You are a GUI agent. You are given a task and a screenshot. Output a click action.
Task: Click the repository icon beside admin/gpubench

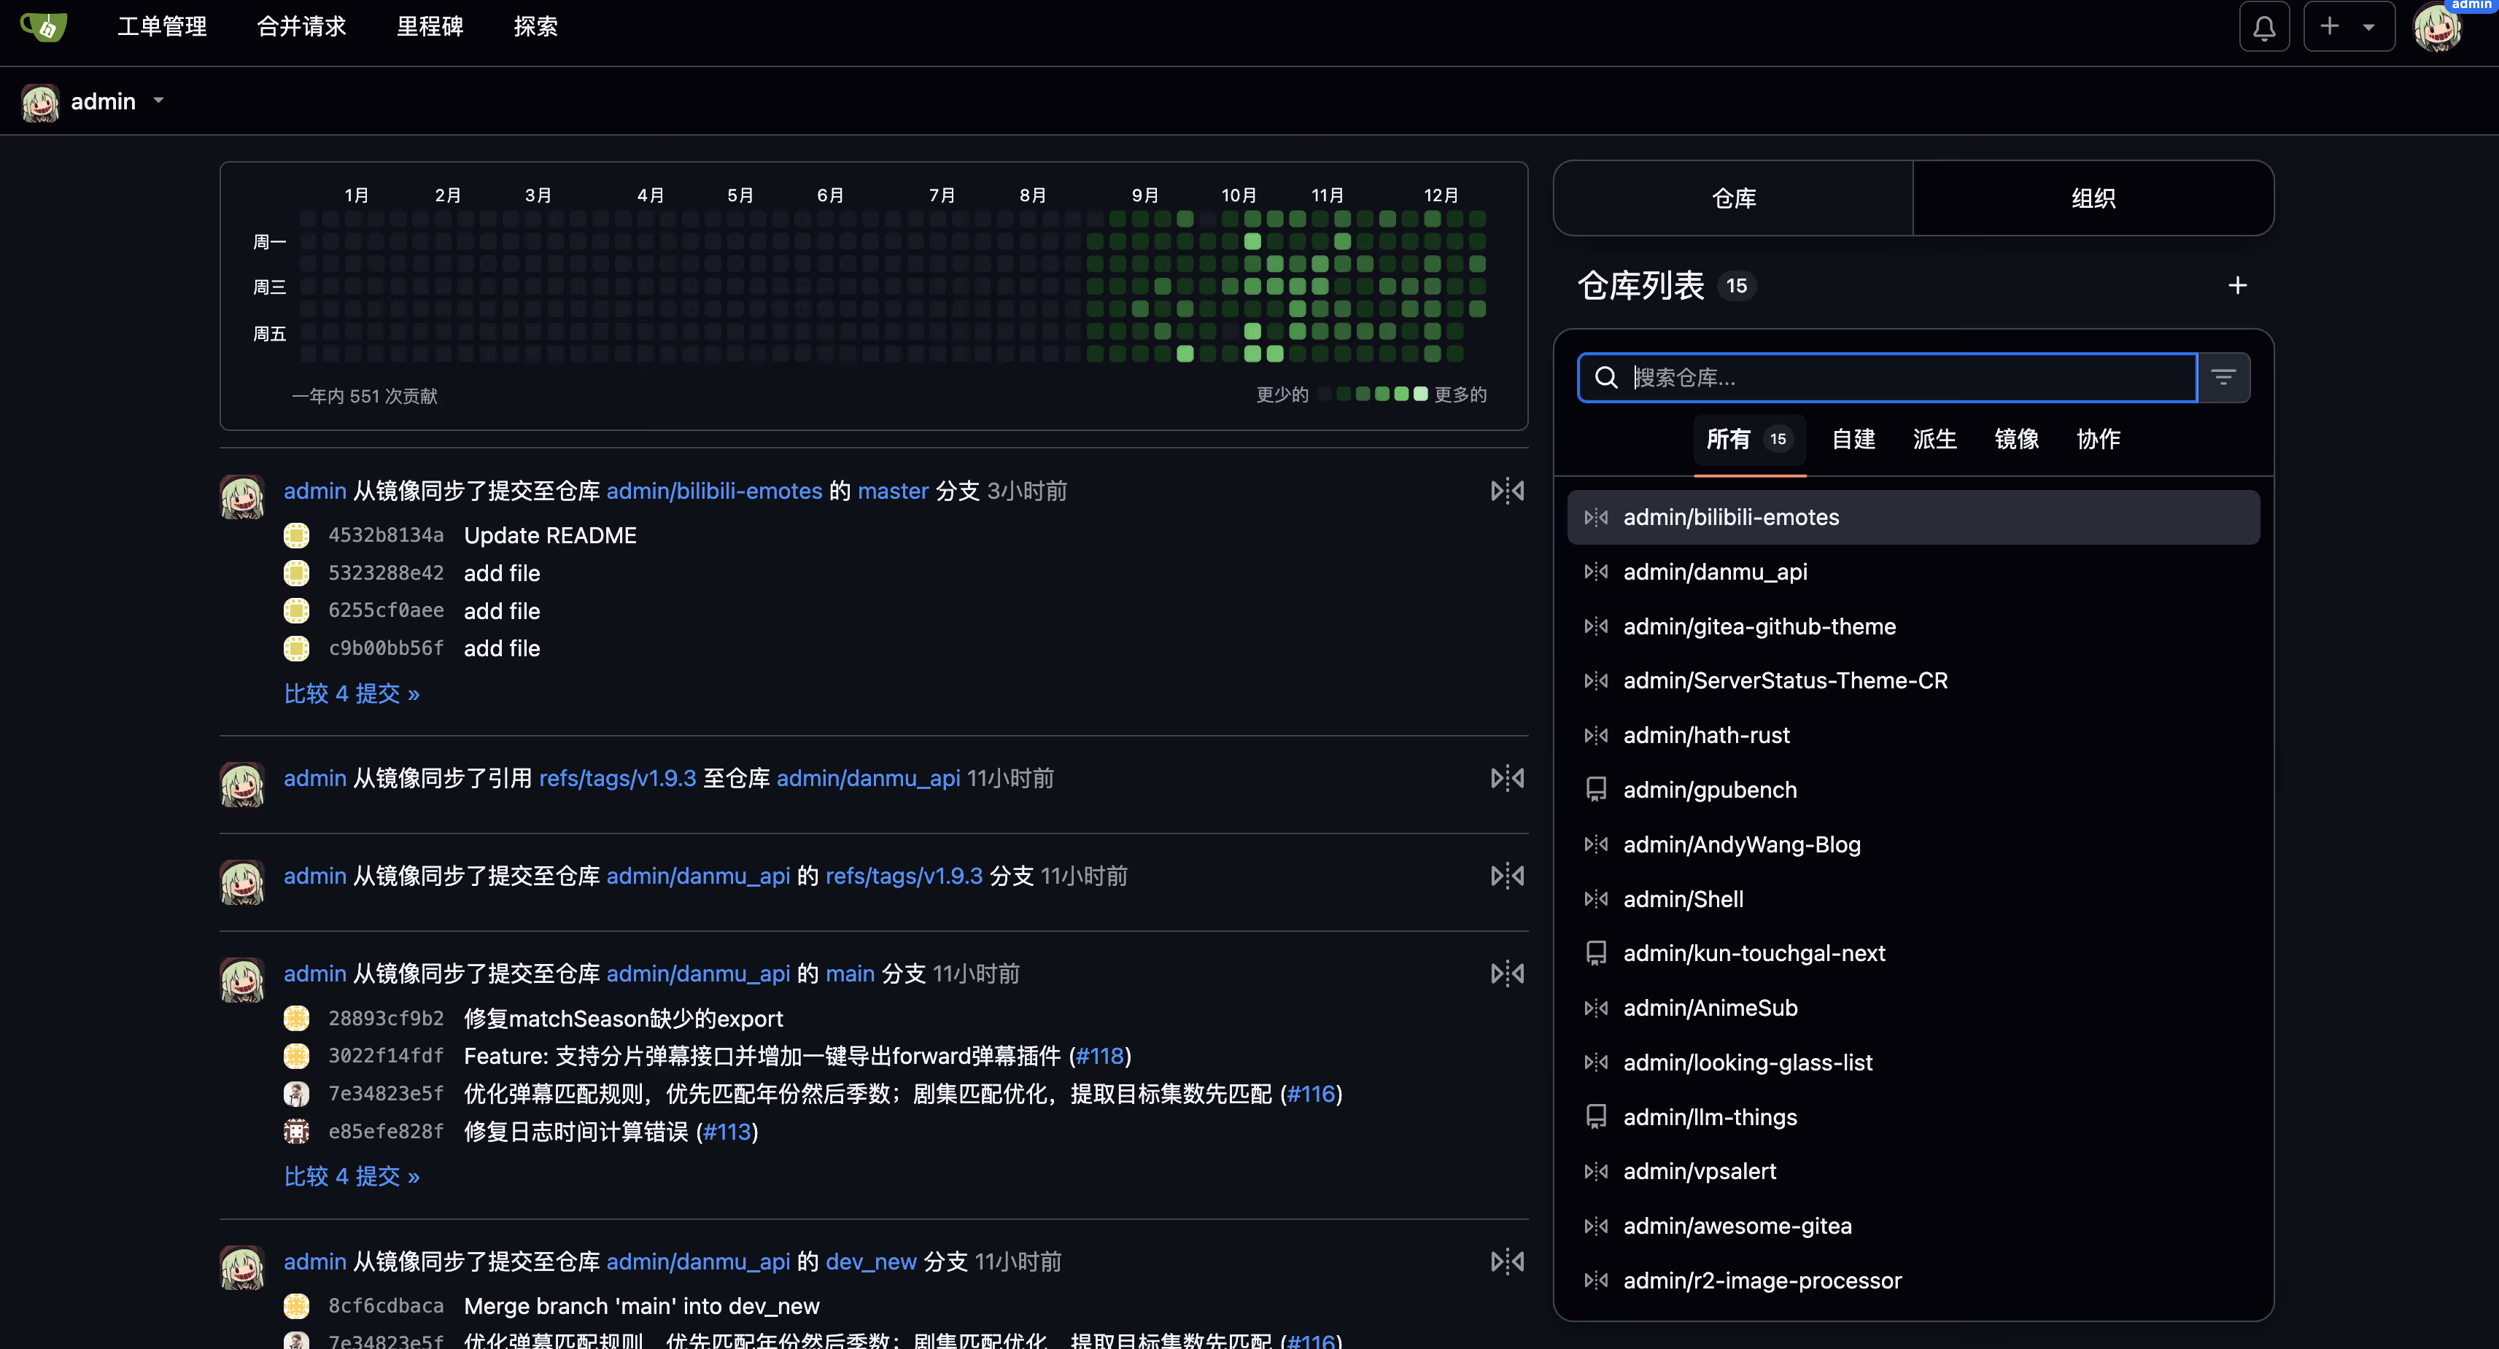click(1596, 790)
